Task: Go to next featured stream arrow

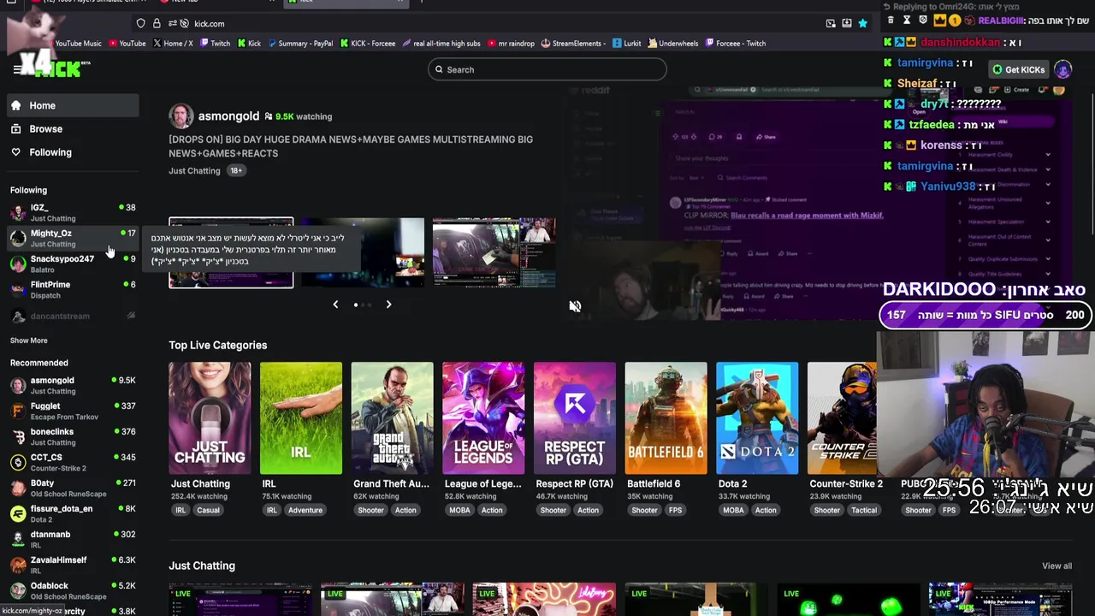Action: tap(388, 305)
